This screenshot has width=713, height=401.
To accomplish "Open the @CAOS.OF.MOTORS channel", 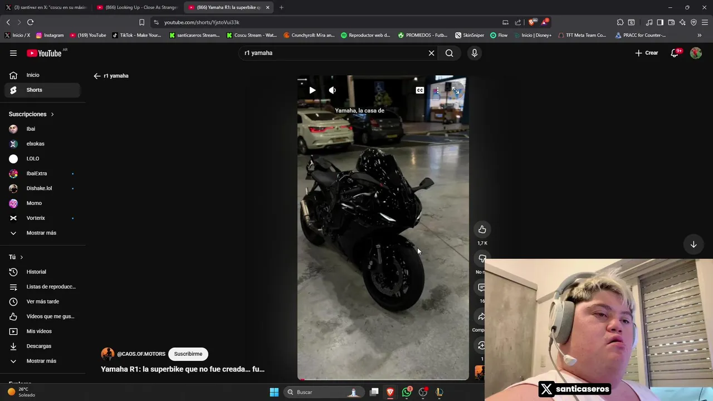I will click(141, 354).
